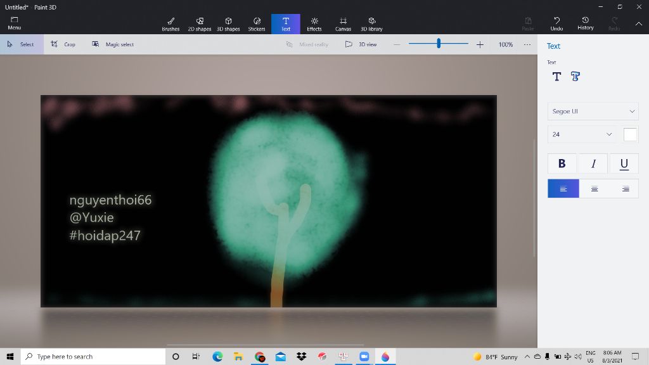Open the 3D library

click(371, 24)
